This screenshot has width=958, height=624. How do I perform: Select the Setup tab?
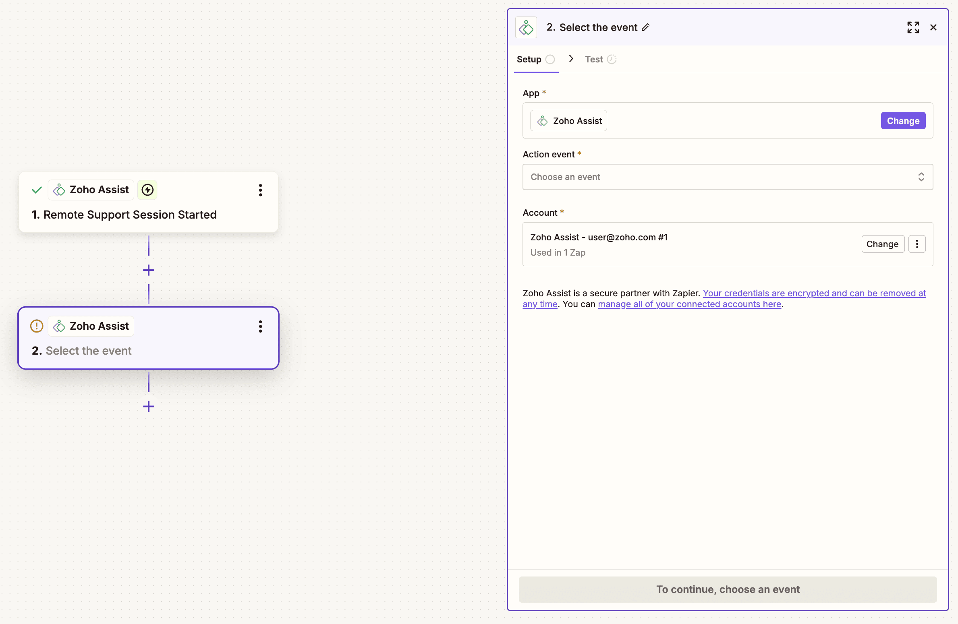529,60
